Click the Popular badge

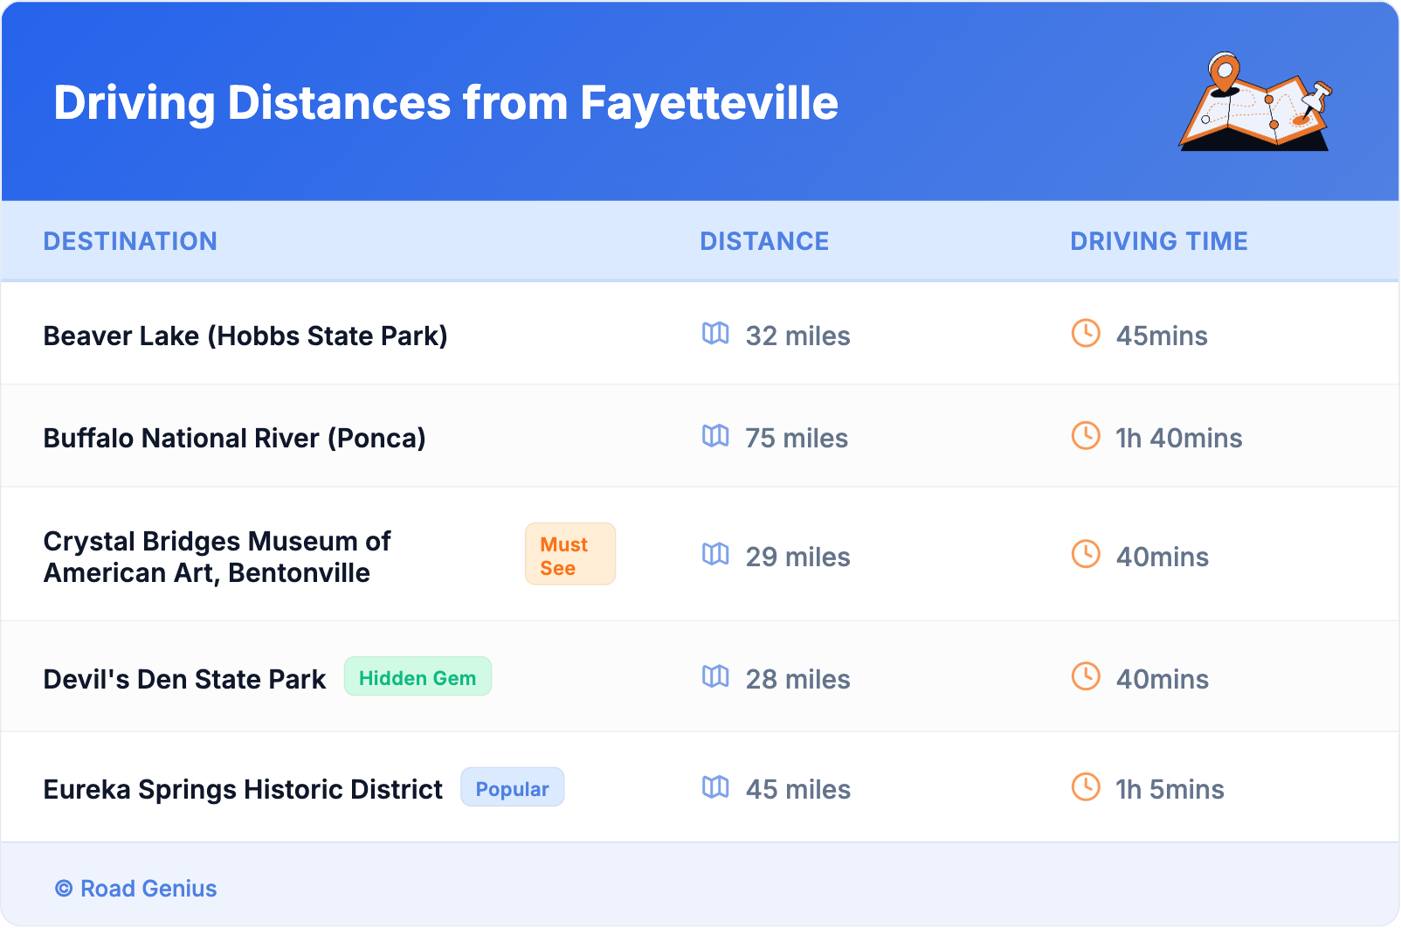click(512, 788)
